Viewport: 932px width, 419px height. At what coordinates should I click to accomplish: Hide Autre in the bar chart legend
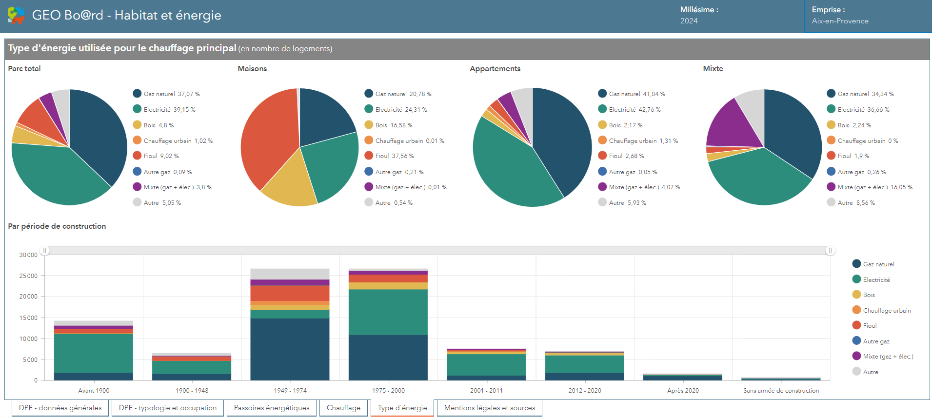click(x=865, y=372)
